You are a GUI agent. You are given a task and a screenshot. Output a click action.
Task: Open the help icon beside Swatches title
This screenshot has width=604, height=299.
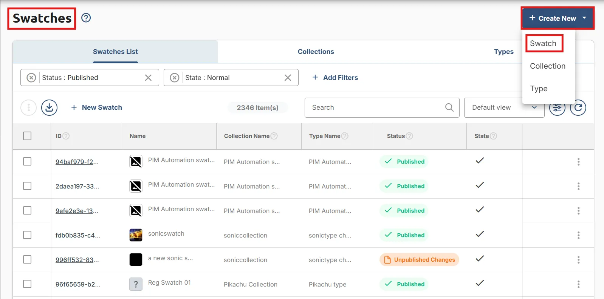coord(86,18)
